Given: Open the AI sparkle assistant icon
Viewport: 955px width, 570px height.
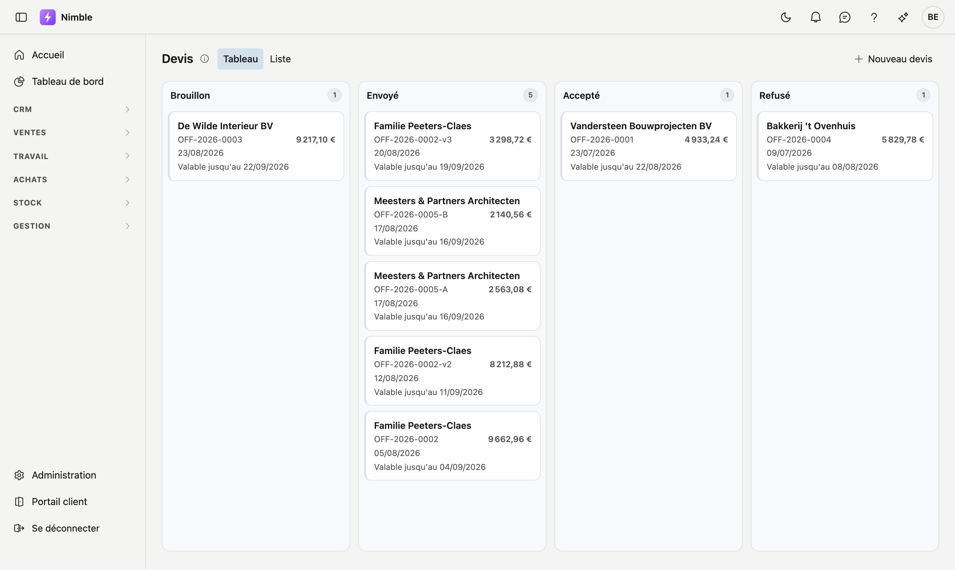Looking at the screenshot, I should coord(903,17).
